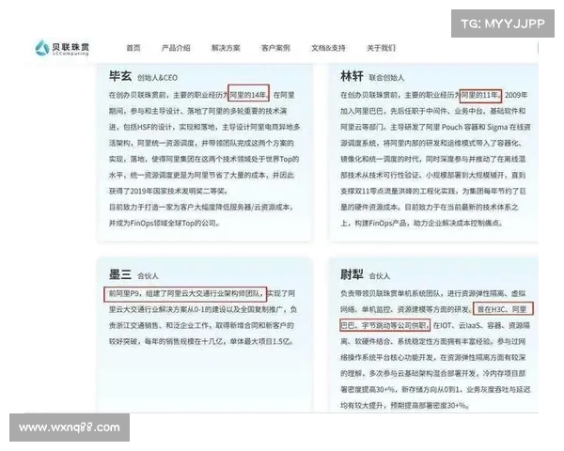Click the name 墨三
This screenshot has width=564, height=451.
pyautogui.click(x=120, y=274)
